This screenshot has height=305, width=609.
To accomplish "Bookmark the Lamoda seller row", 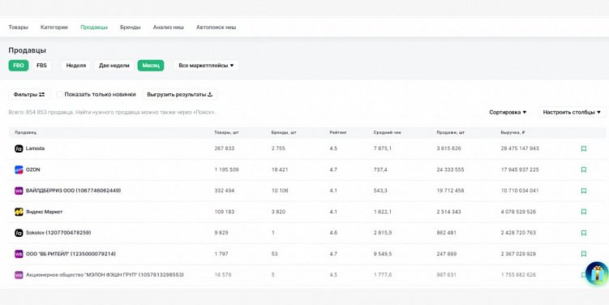I will point(583,148).
